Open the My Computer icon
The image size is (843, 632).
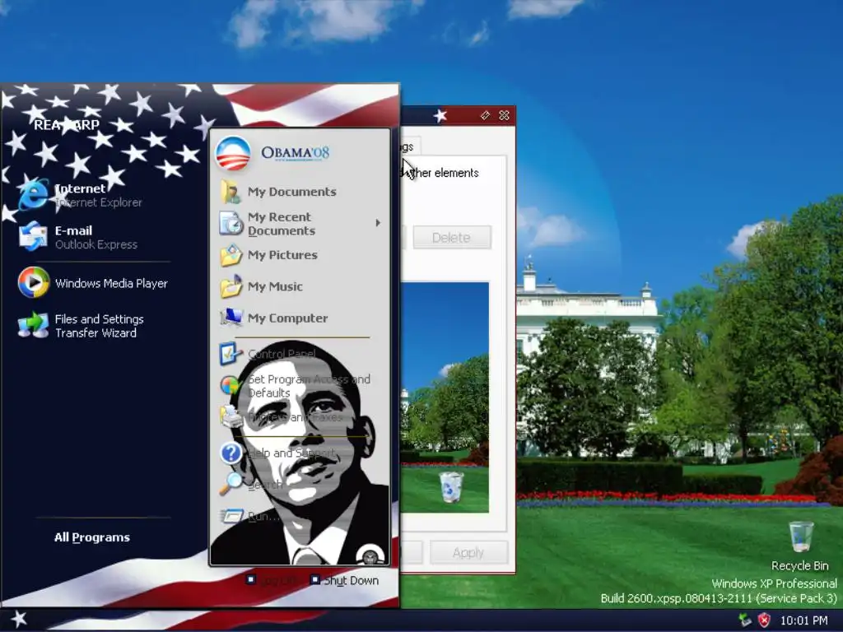tap(231, 318)
